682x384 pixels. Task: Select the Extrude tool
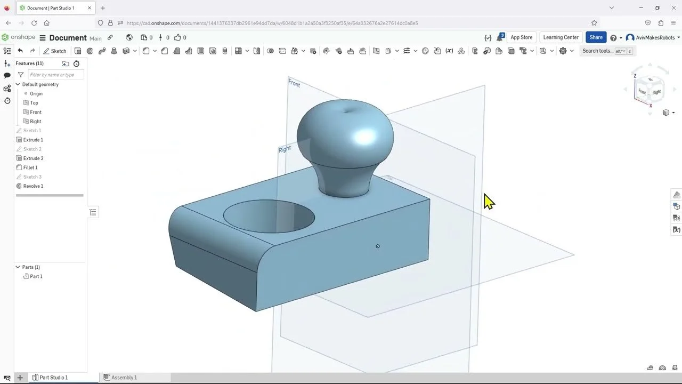pyautogui.click(x=77, y=51)
